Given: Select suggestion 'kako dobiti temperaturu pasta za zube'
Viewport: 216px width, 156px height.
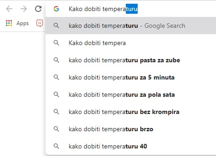Looking at the screenshot, I should click(x=124, y=60).
